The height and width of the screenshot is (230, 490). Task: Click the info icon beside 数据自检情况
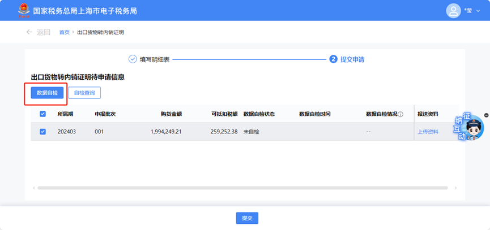(400, 114)
